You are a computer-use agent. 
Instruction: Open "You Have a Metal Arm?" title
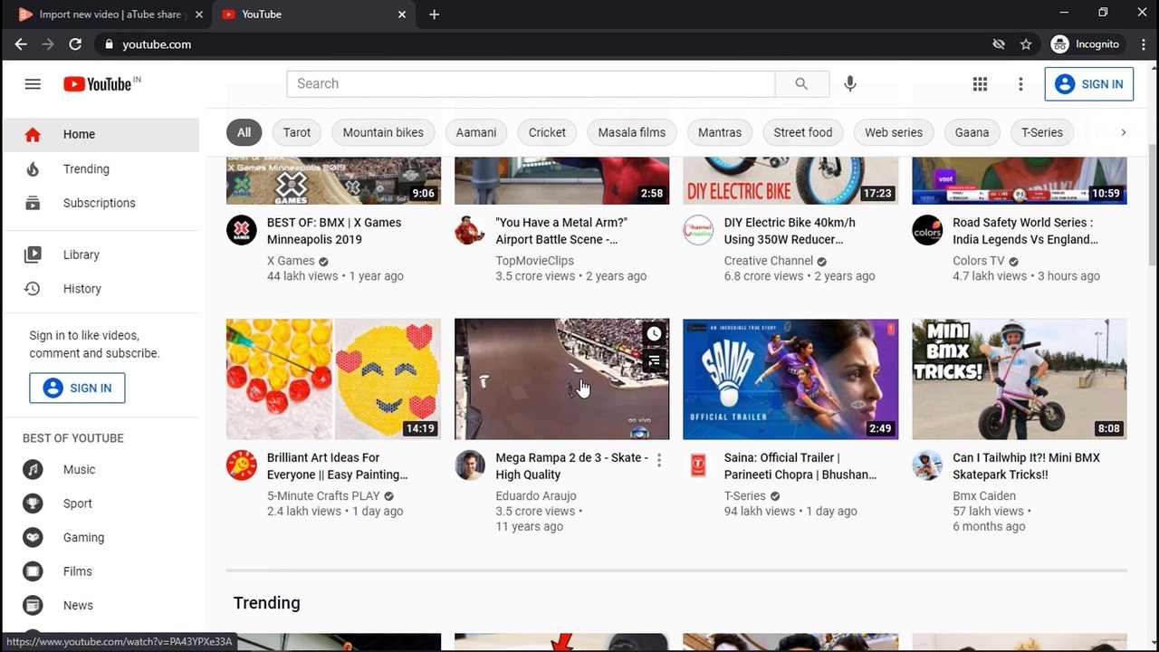click(561, 231)
